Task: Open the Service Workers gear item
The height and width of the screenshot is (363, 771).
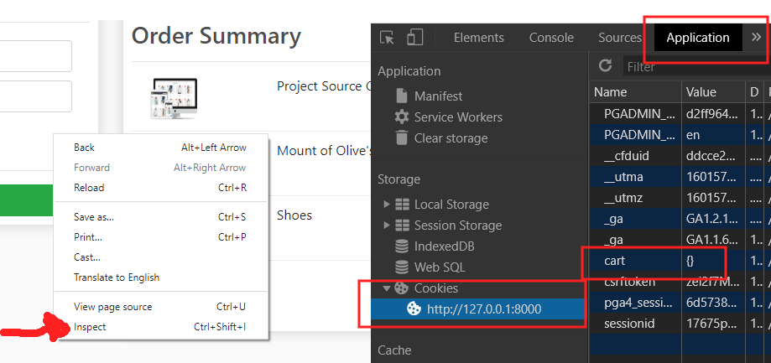Action: 457,117
